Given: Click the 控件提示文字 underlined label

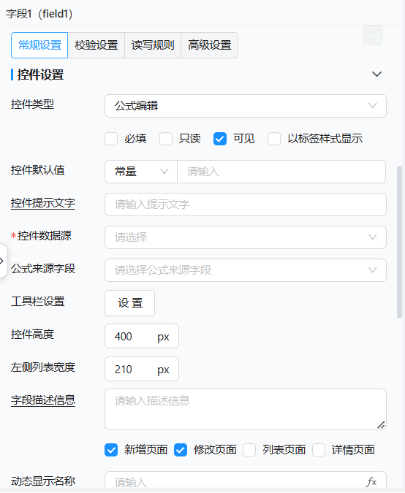Looking at the screenshot, I should pyautogui.click(x=43, y=203).
